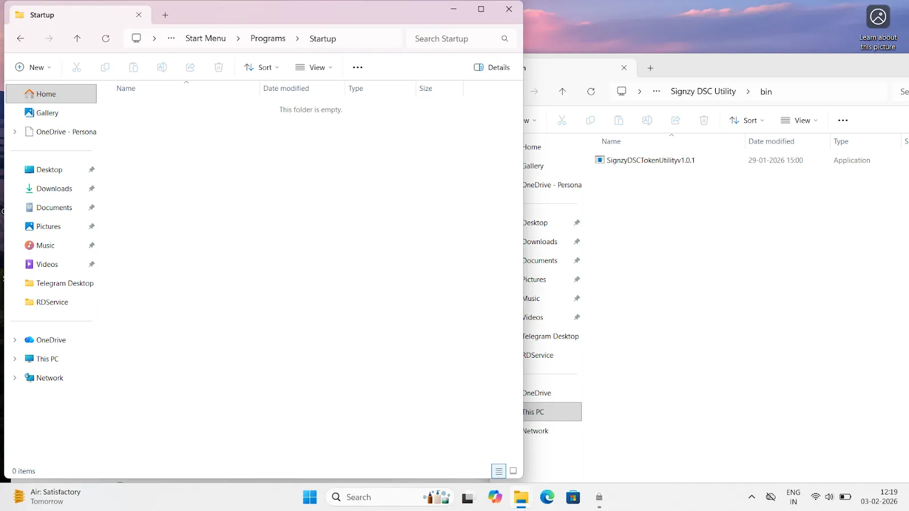Expand OneDrive - Persona tree item
Viewport: 909px width, 511px height.
click(x=15, y=132)
